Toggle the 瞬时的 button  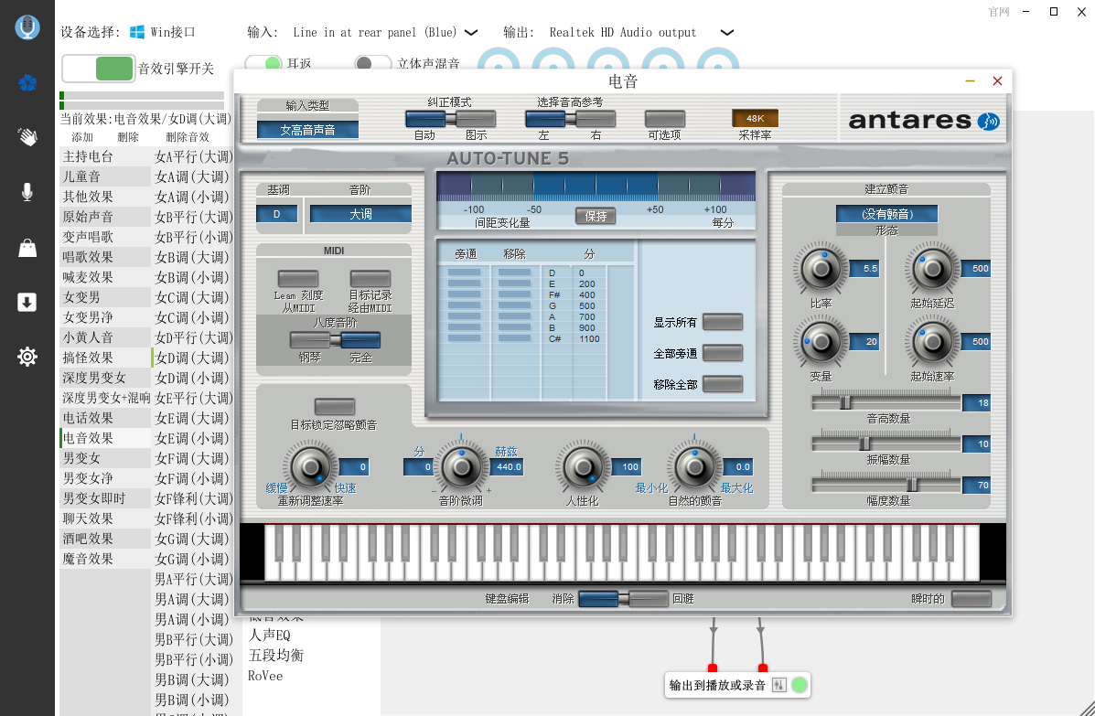[x=972, y=599]
